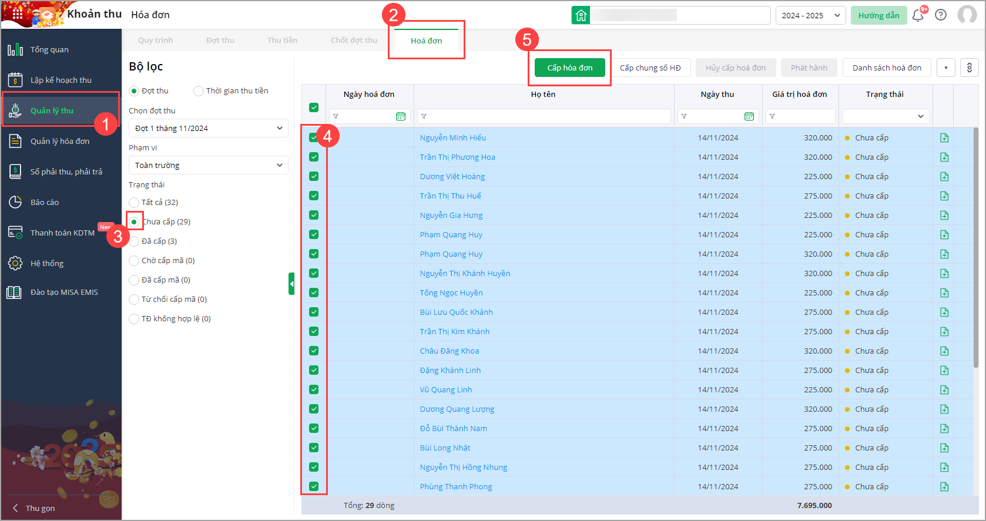The height and width of the screenshot is (521, 986).
Task: Click the green home icon
Action: 581,15
